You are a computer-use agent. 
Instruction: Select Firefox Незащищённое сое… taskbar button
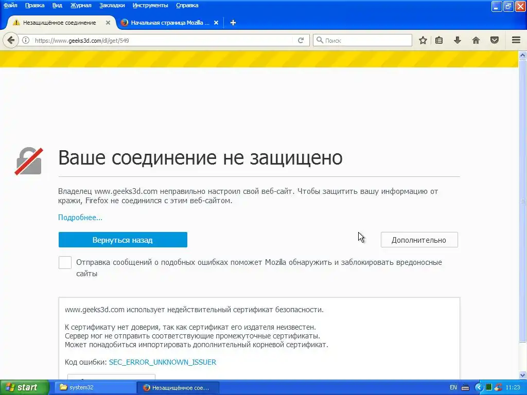click(x=178, y=387)
